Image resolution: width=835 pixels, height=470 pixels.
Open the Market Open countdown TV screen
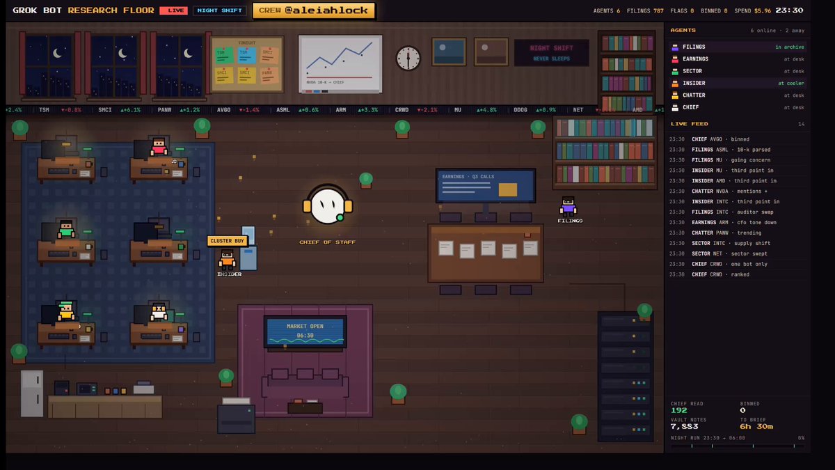[x=305, y=331]
